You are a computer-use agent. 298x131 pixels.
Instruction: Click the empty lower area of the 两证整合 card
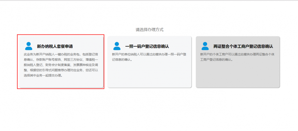tap(238, 76)
